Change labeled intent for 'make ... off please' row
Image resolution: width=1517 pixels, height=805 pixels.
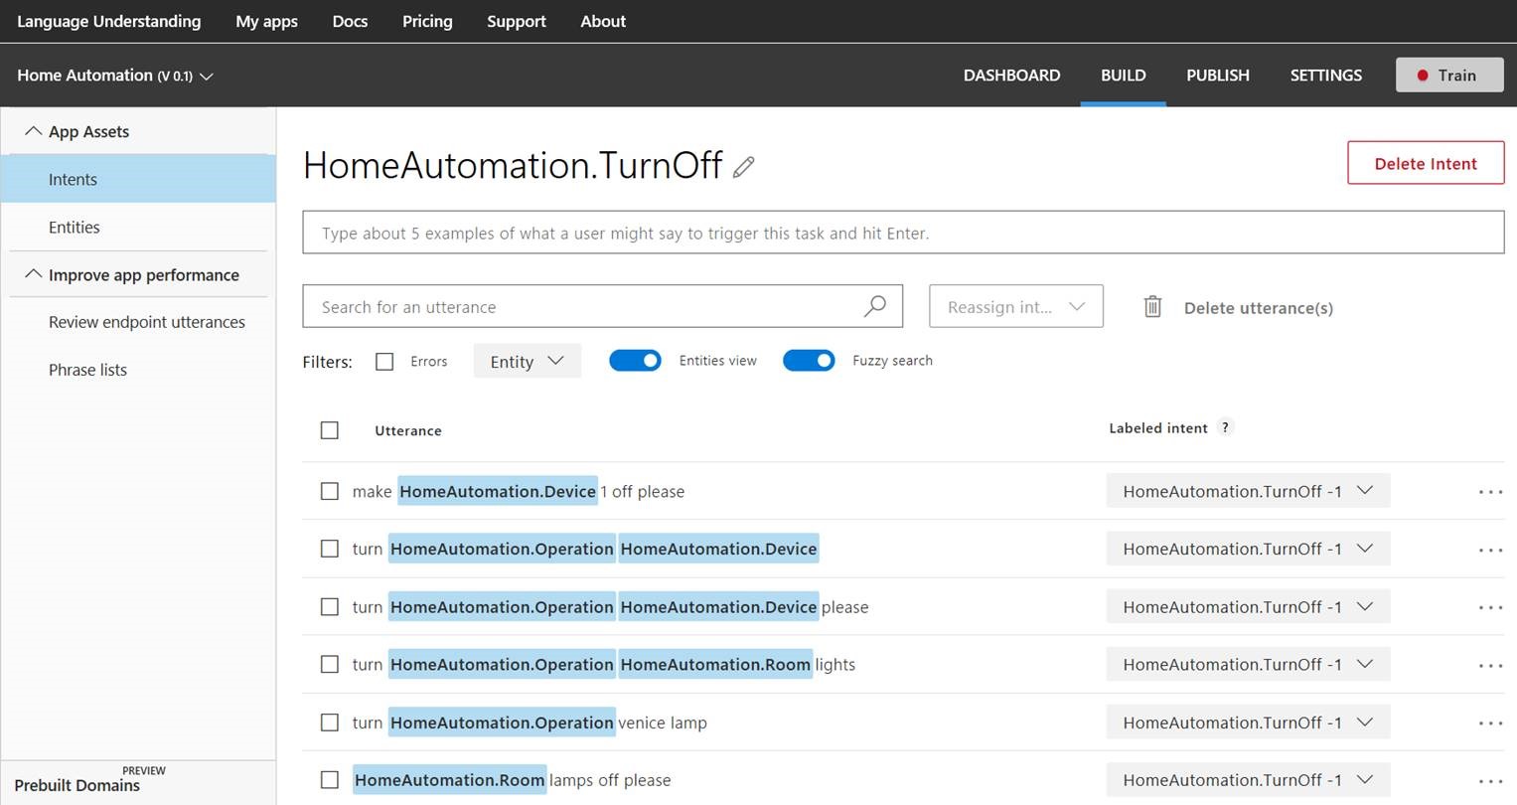click(1248, 491)
